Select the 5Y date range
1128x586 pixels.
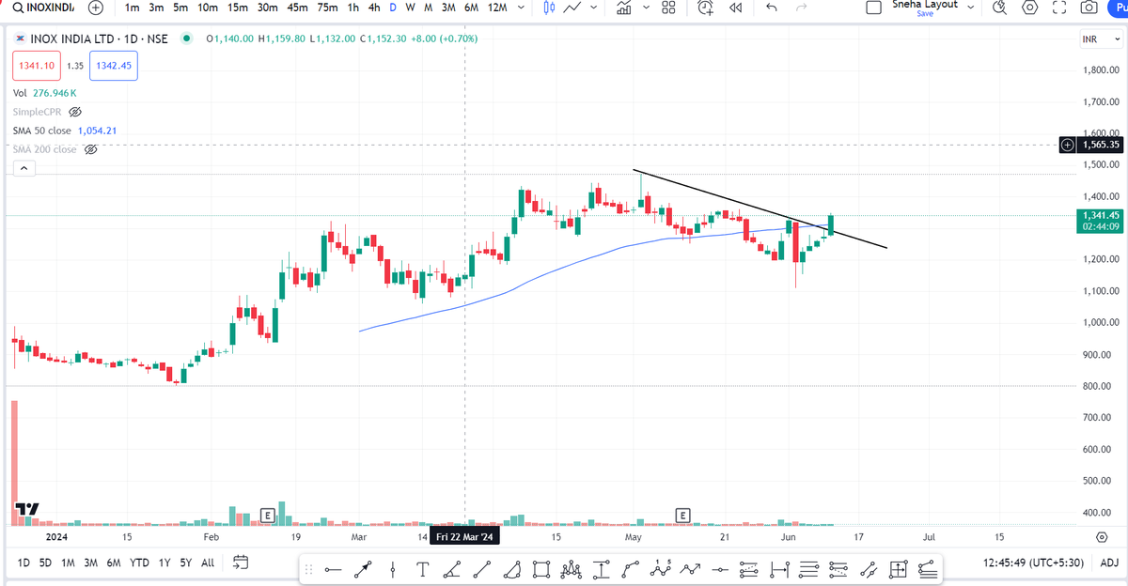186,563
